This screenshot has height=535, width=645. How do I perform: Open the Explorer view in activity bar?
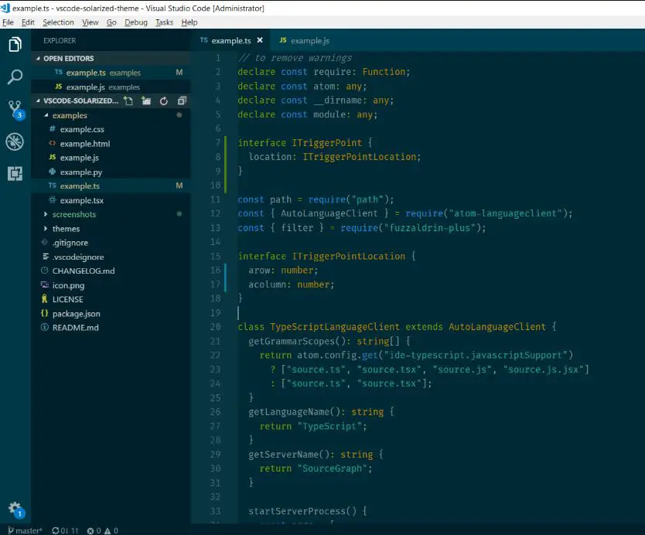(15, 44)
